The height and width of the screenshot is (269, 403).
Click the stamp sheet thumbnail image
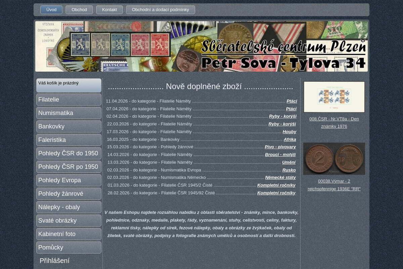334,97
